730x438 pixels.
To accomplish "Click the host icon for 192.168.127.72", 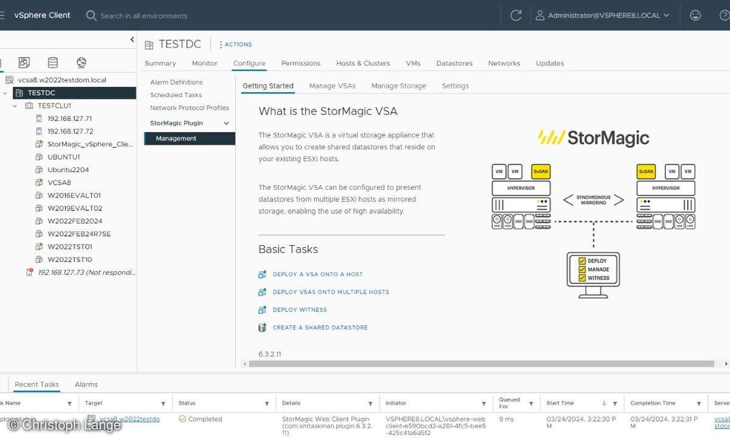I will point(40,131).
